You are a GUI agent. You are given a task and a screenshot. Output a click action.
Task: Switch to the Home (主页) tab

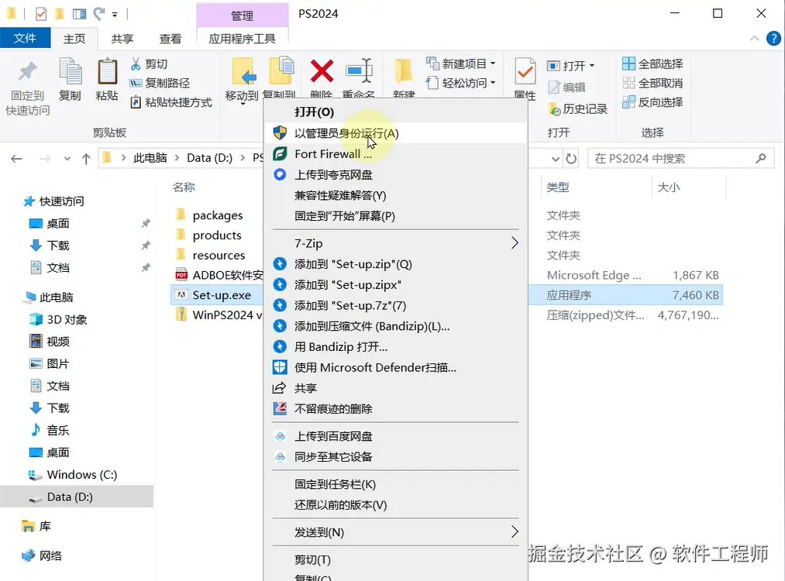tap(74, 39)
